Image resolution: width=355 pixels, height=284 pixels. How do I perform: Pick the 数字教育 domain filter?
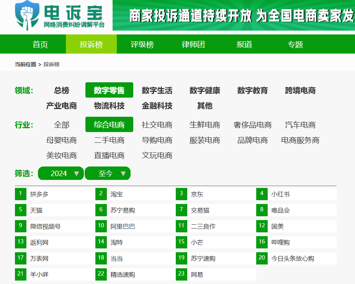[x=252, y=90]
